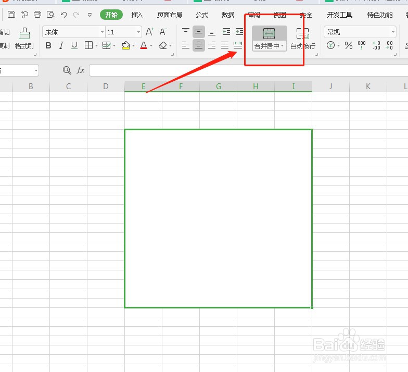408x372 pixels.
Task: Click the increase decimal places icon
Action: pos(377,45)
